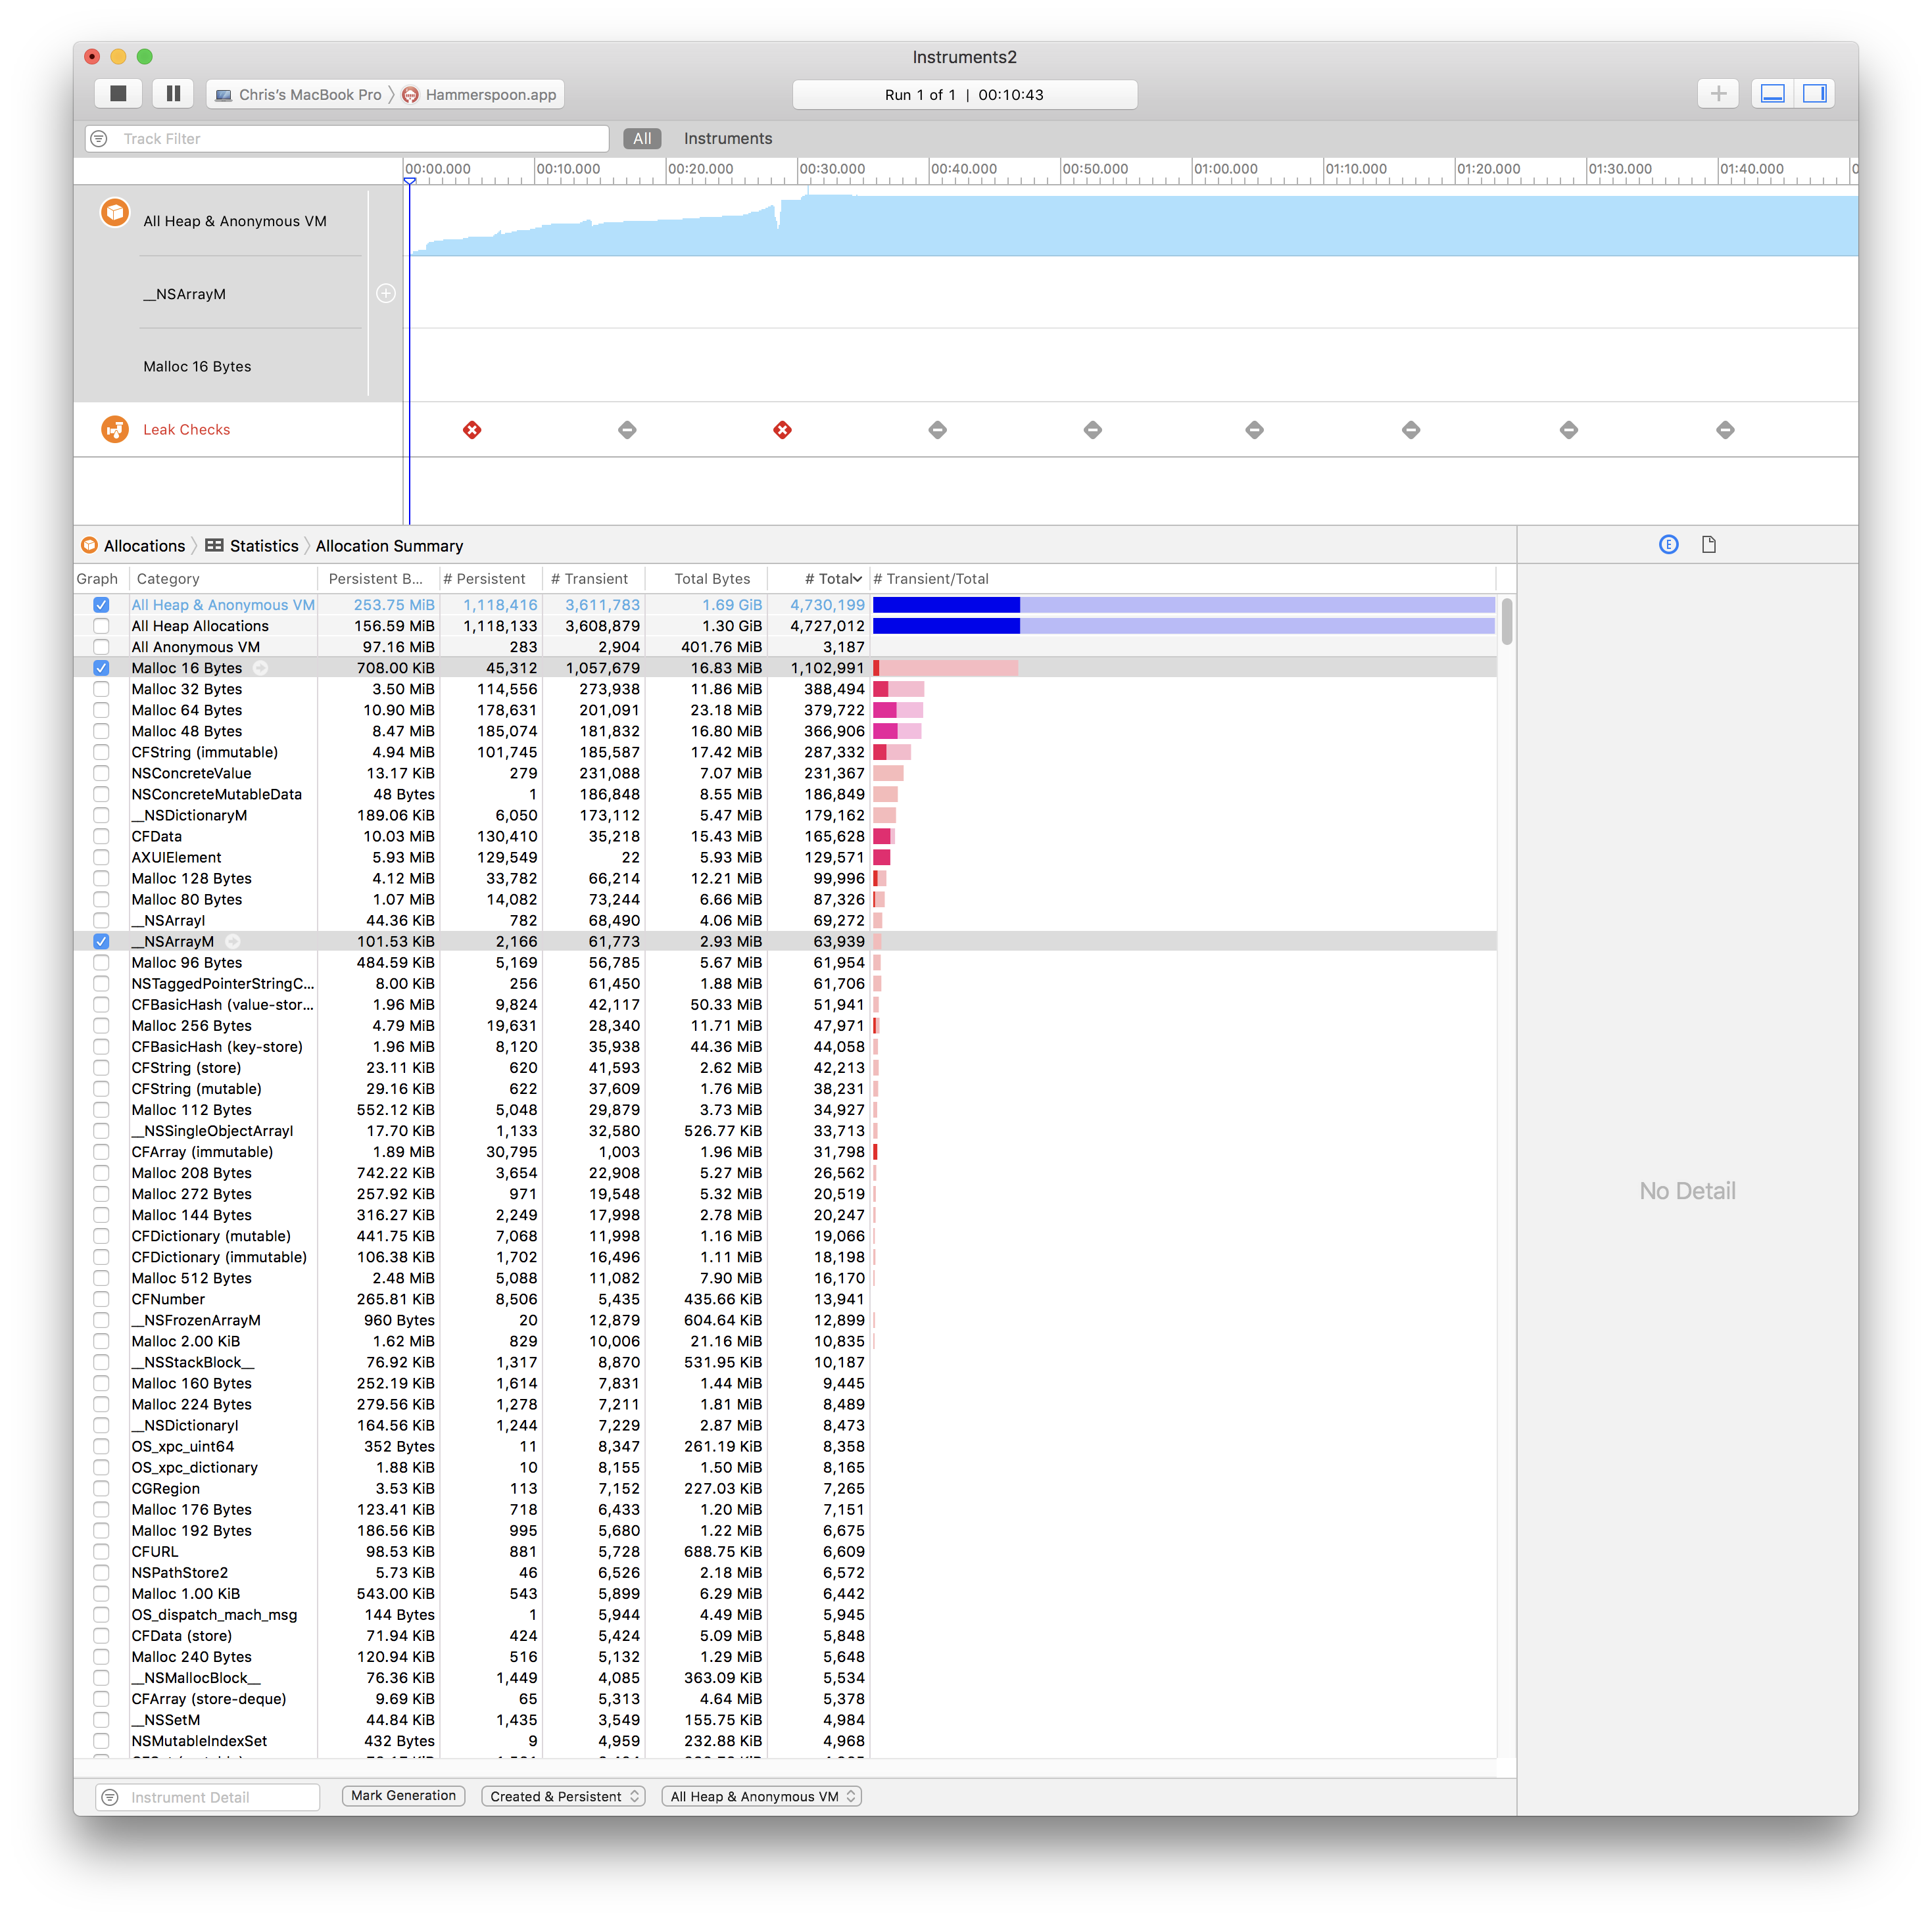Viewport: 1932px width, 1921px height.
Task: Enable the graph checkbox for Malloc 32 Bytes
Action: 101,689
